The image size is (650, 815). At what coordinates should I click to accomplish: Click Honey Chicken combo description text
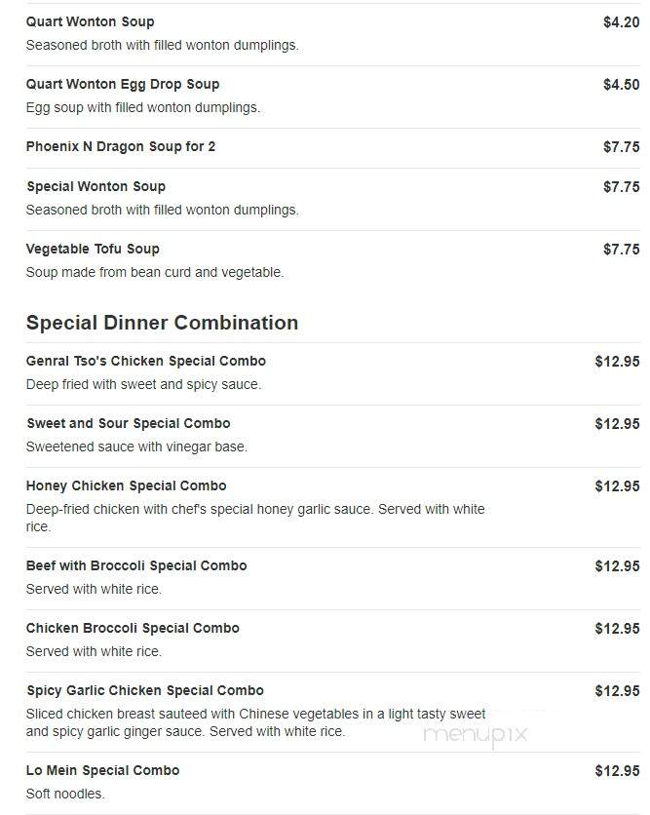(x=255, y=518)
